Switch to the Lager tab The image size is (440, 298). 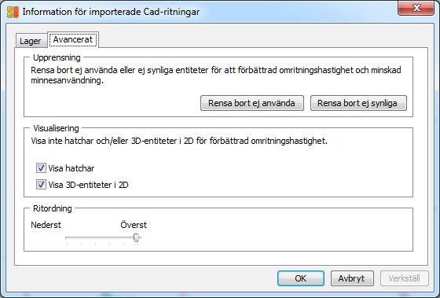point(31,41)
